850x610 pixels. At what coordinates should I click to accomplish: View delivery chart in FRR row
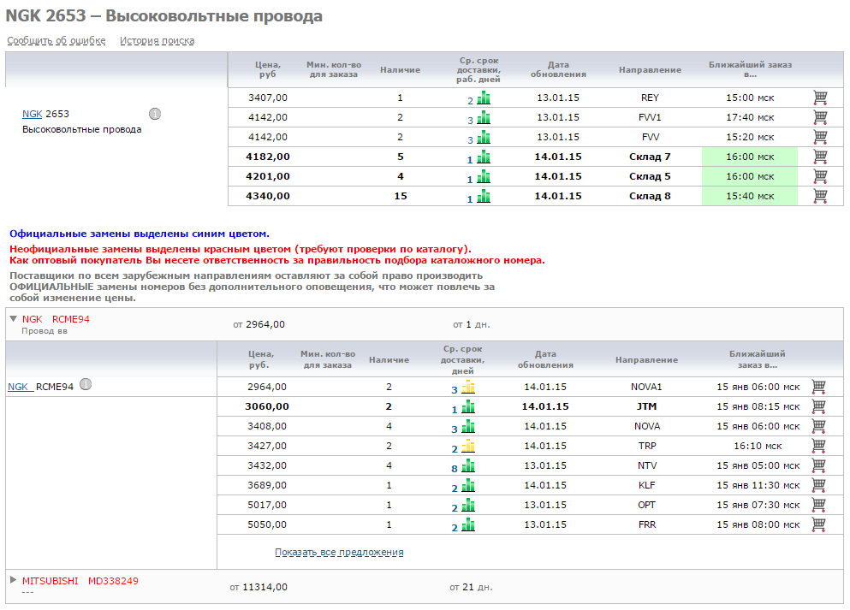[468, 525]
